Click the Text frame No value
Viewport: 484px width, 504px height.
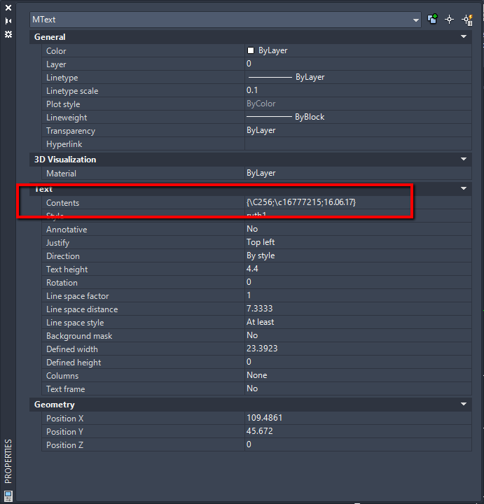tap(252, 388)
